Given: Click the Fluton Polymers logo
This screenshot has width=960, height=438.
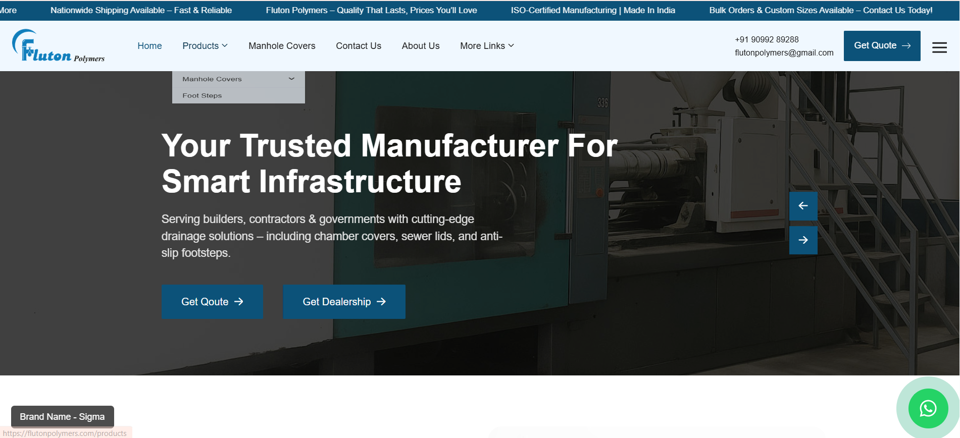Looking at the screenshot, I should pyautogui.click(x=58, y=46).
